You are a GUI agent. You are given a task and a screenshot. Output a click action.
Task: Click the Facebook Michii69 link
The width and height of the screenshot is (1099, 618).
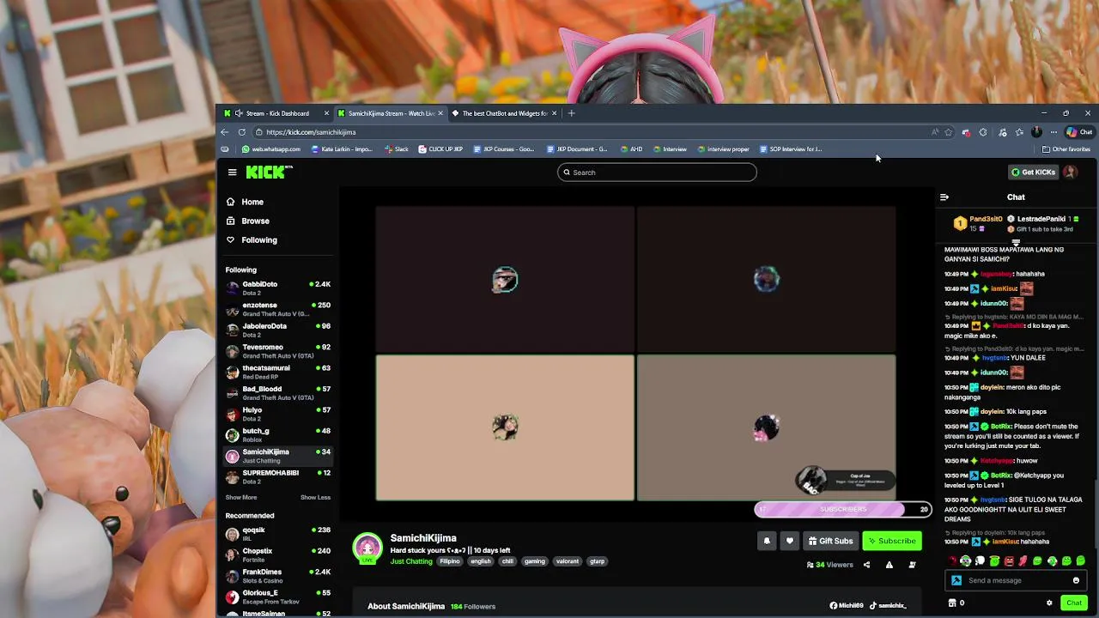pyautogui.click(x=847, y=606)
